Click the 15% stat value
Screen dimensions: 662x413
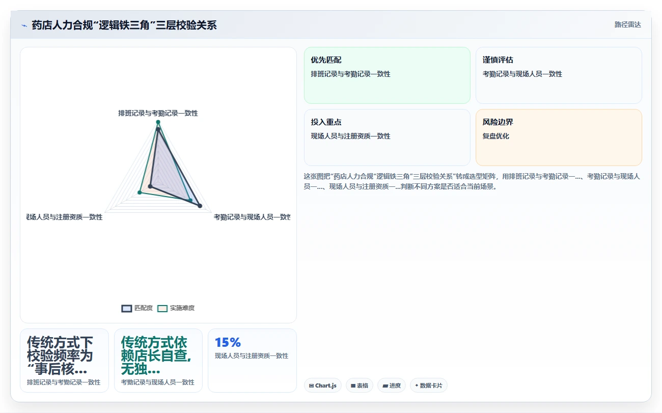tap(228, 342)
